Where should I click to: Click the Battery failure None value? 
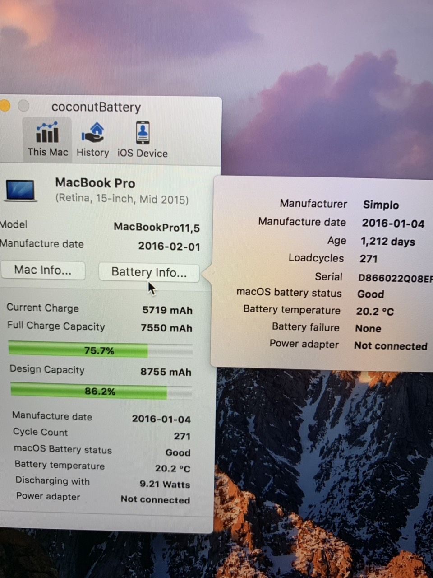[x=368, y=328]
